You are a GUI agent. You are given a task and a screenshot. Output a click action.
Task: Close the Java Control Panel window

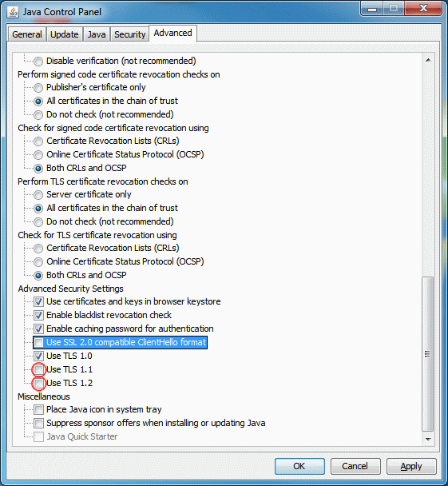pos(423,8)
